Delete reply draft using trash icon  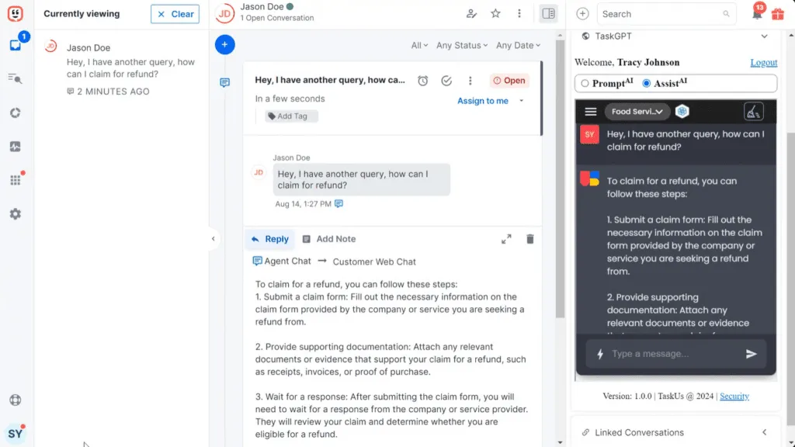point(530,239)
